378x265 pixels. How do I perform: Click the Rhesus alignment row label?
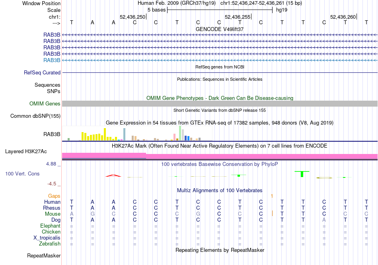click(x=52, y=208)
